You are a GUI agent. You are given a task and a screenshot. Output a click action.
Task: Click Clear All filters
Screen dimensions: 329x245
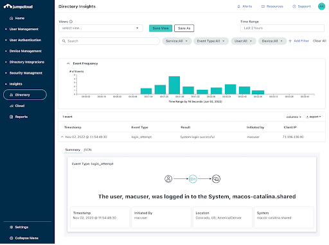319,41
